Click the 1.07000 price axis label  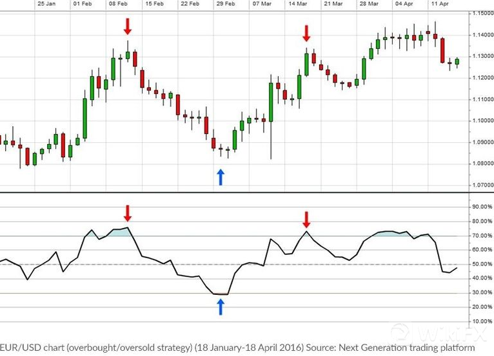pyautogui.click(x=477, y=185)
